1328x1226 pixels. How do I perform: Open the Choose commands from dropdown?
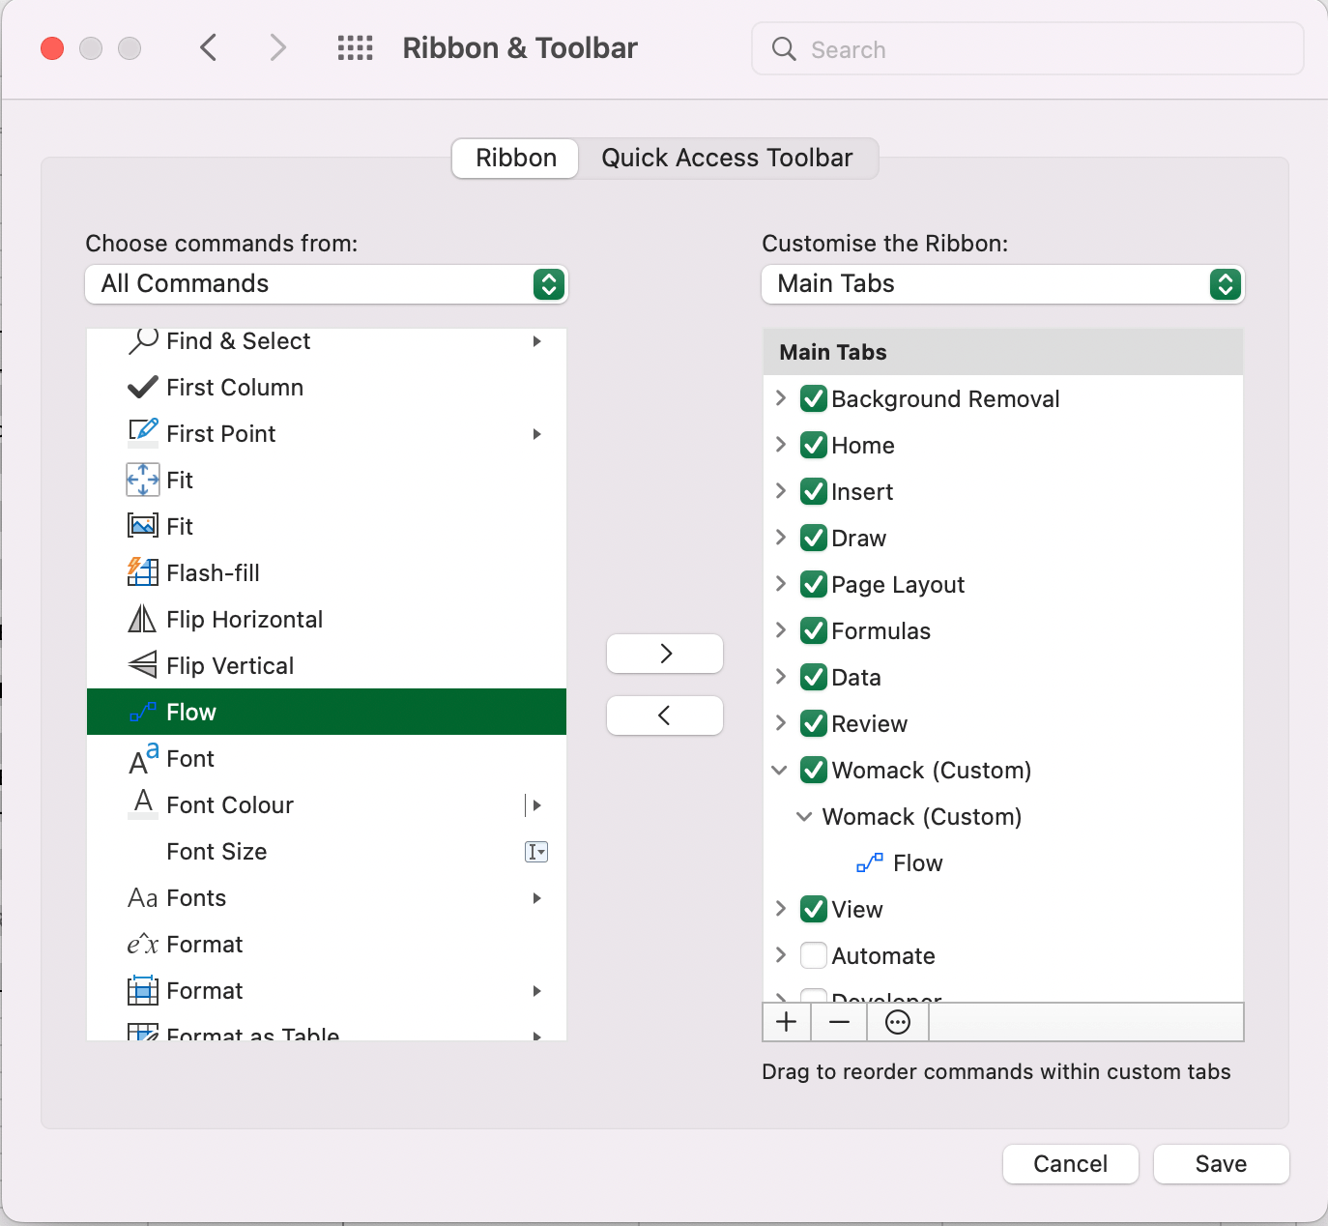click(x=327, y=284)
